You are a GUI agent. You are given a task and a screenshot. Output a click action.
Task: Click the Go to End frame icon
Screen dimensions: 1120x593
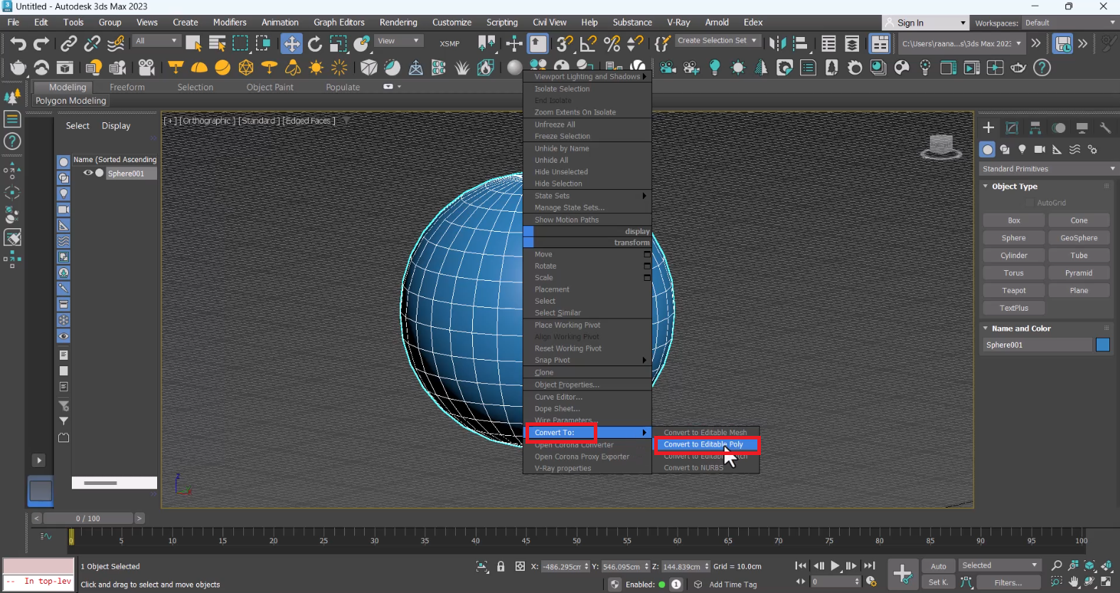point(869,566)
